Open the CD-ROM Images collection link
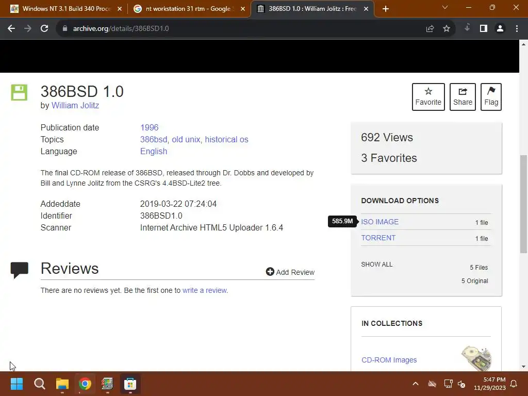Viewport: 528px width, 396px height. 389,360
